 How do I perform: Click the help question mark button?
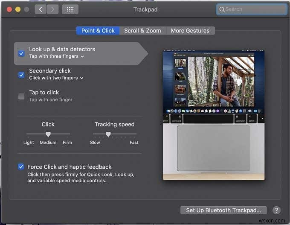(276, 210)
